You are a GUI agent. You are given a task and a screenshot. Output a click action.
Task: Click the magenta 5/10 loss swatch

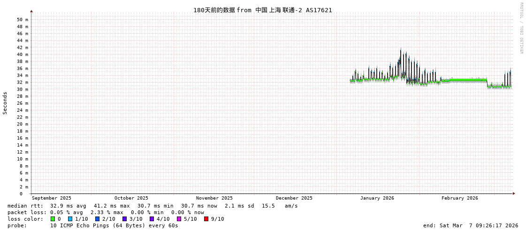coord(179,219)
